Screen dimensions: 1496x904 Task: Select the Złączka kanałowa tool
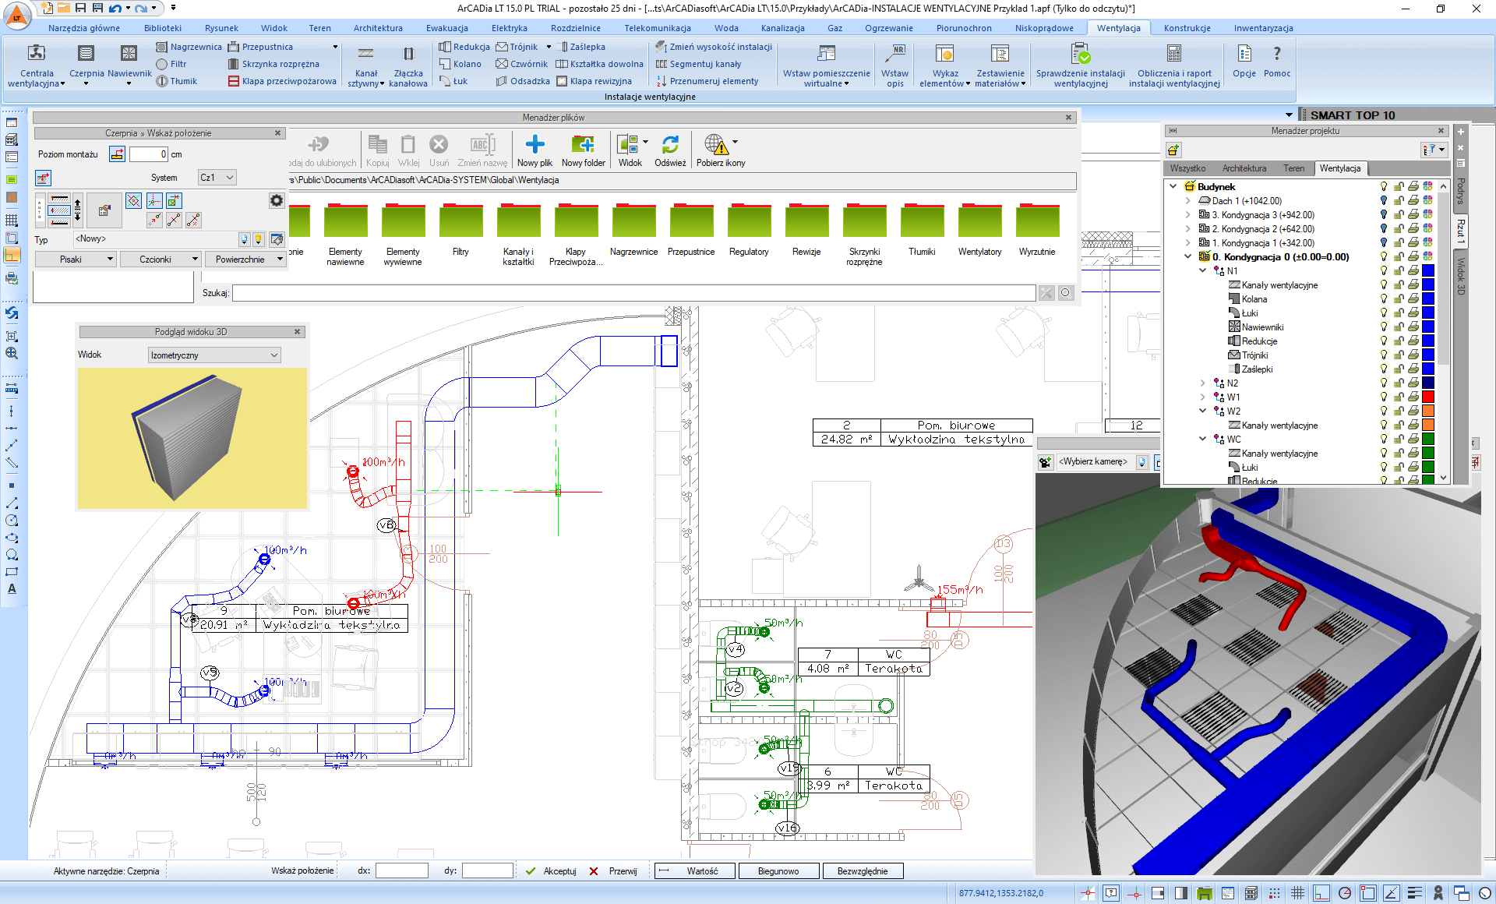pyautogui.click(x=408, y=65)
